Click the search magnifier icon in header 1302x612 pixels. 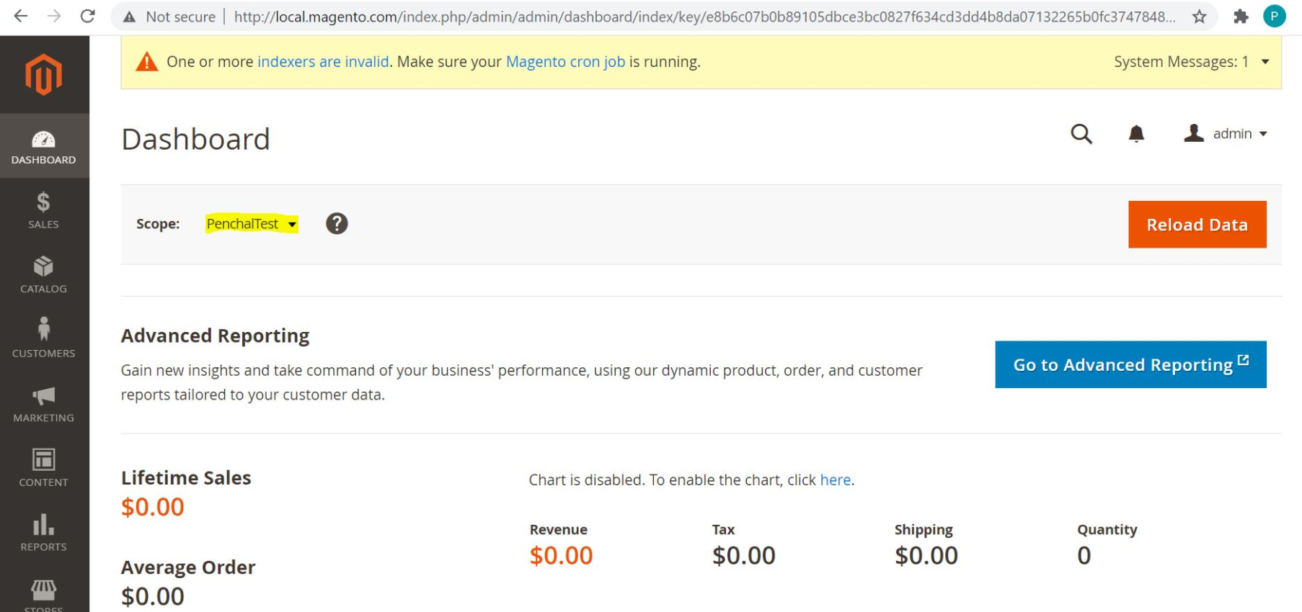tap(1081, 134)
